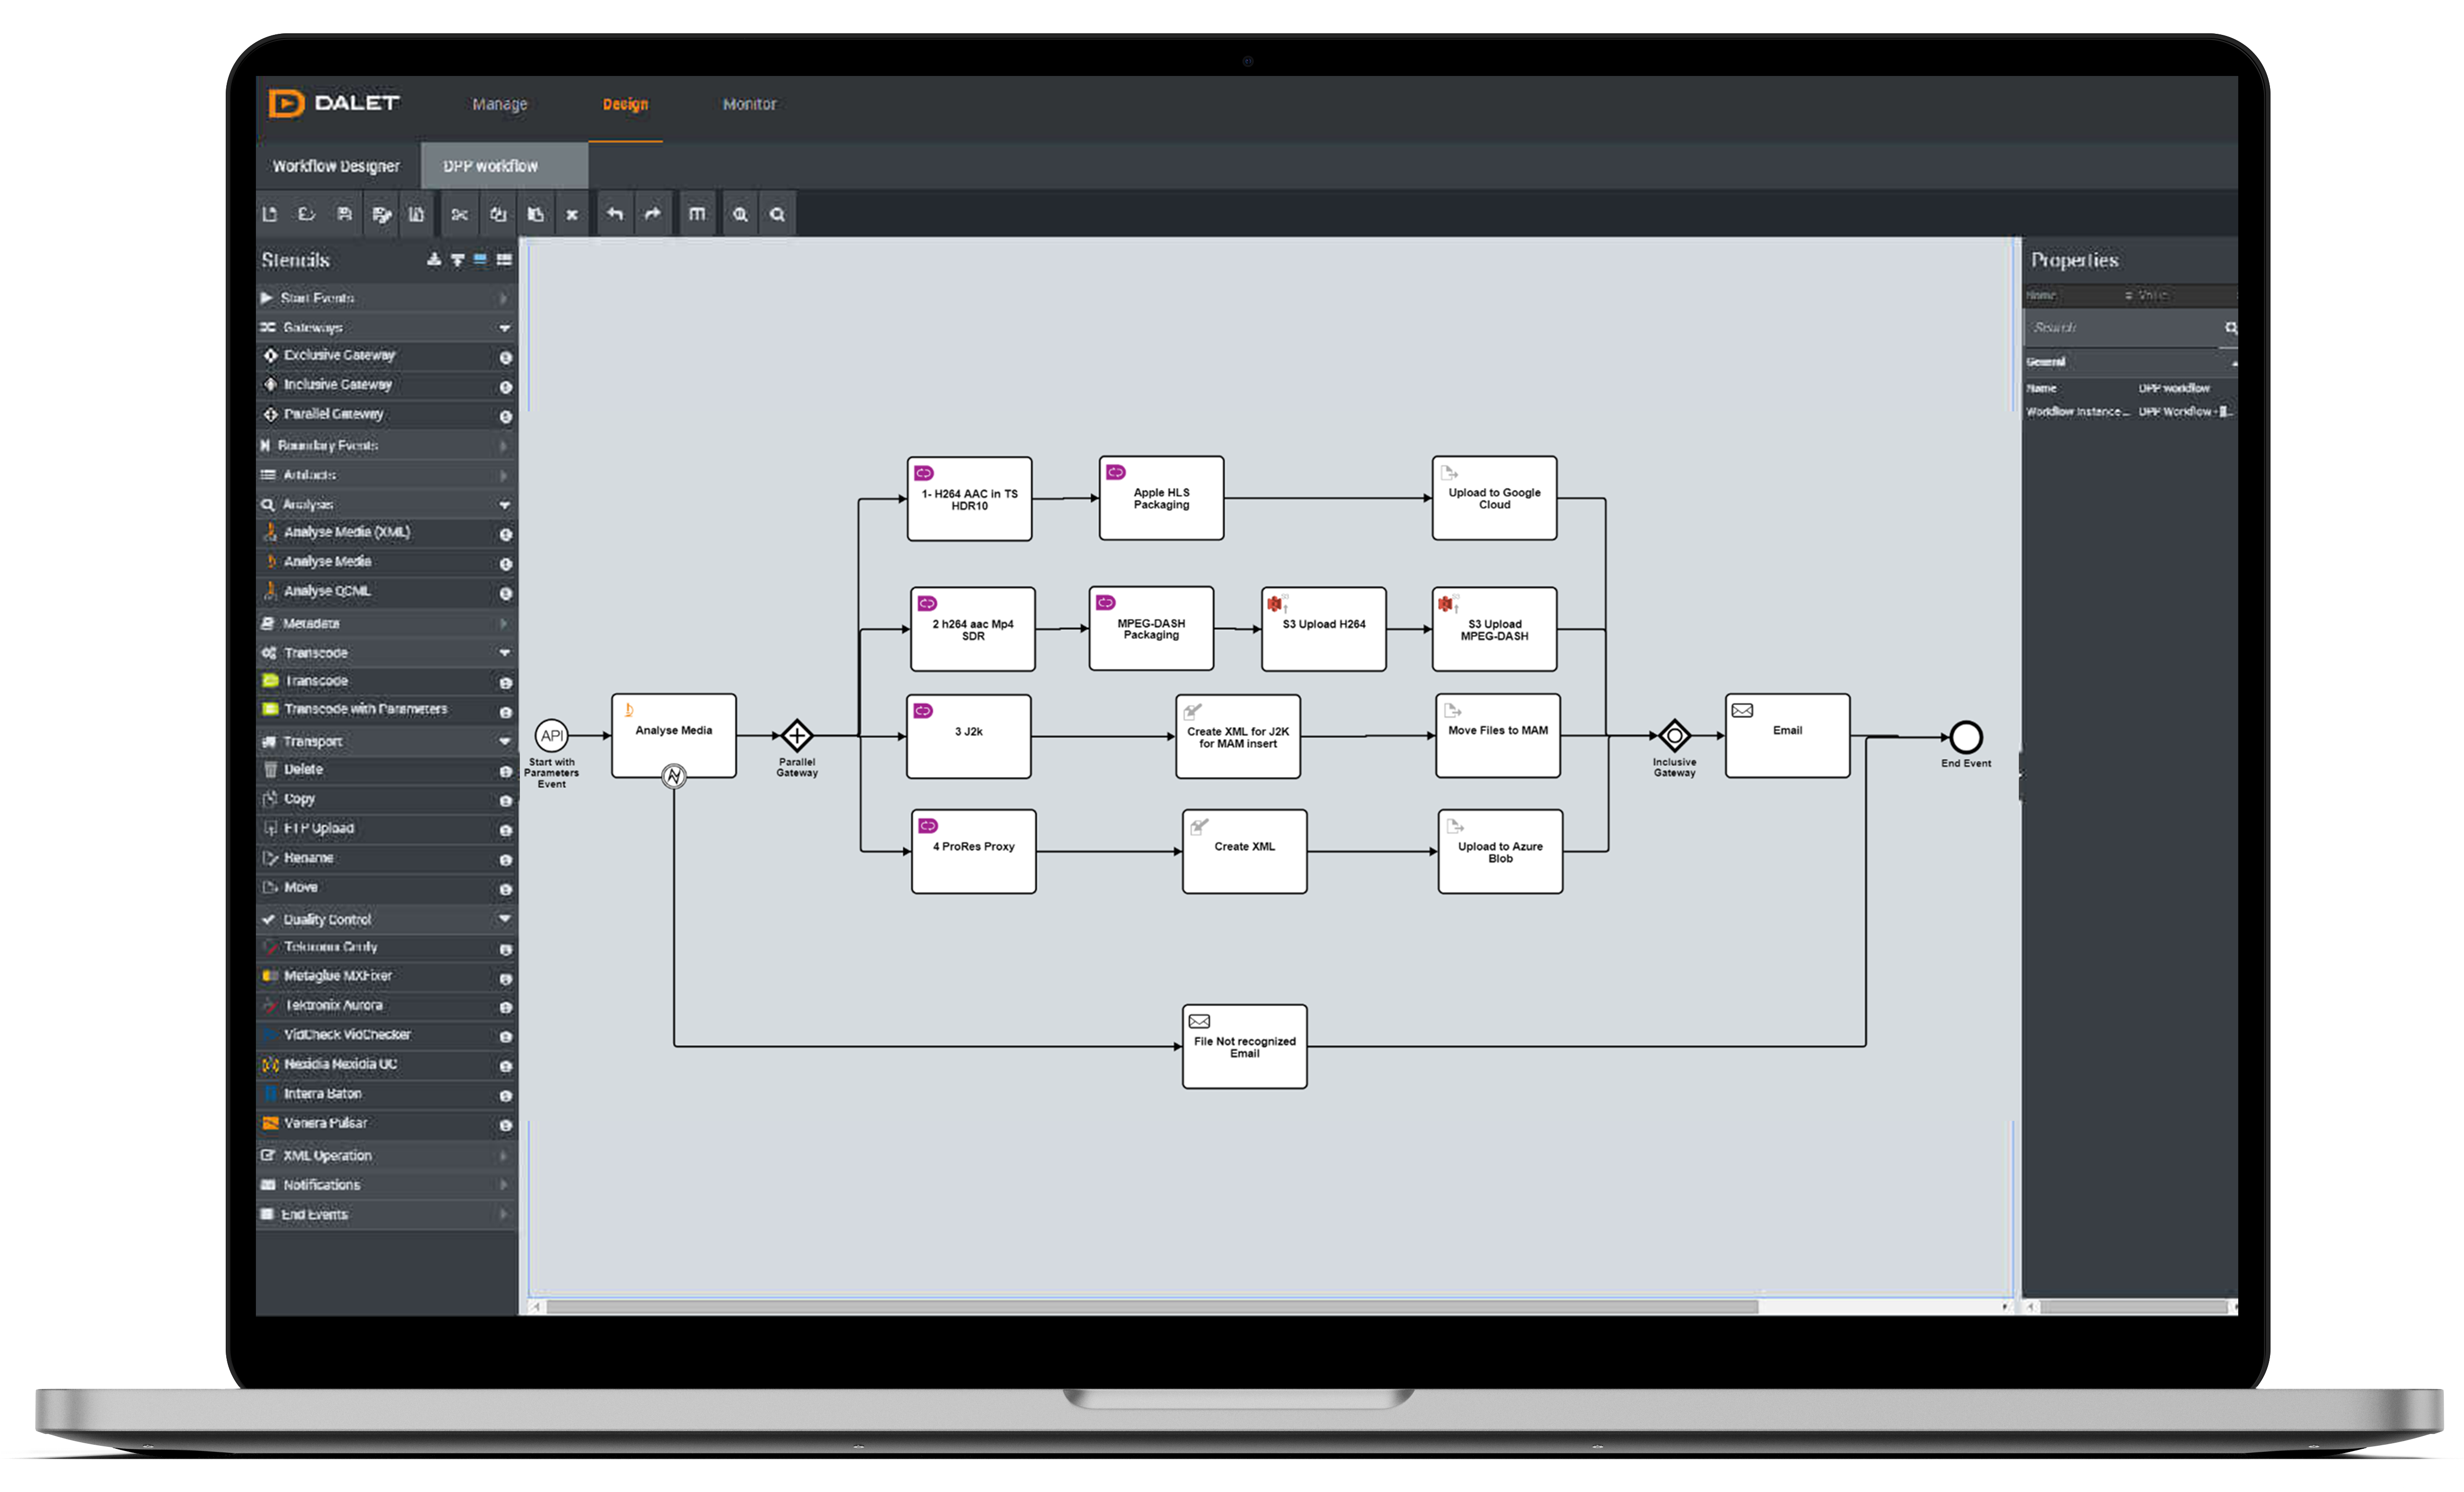The image size is (2464, 1492).
Task: Switch Stencils to grid view icon
Action: click(504, 260)
